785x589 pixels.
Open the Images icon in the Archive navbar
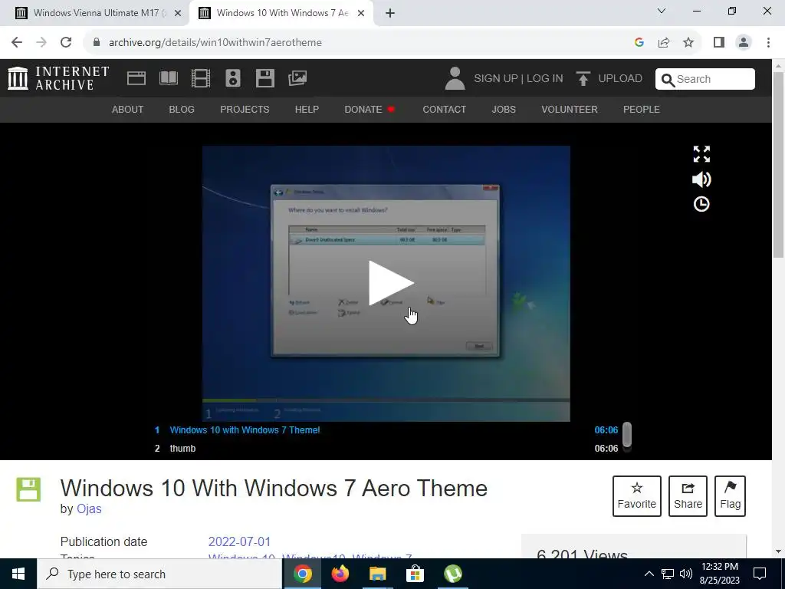(x=297, y=78)
